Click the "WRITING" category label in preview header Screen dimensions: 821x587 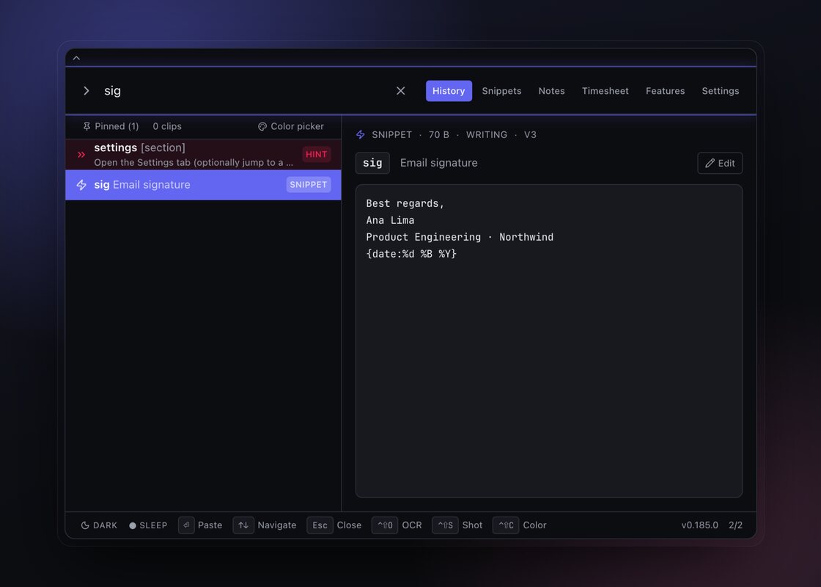coord(487,135)
